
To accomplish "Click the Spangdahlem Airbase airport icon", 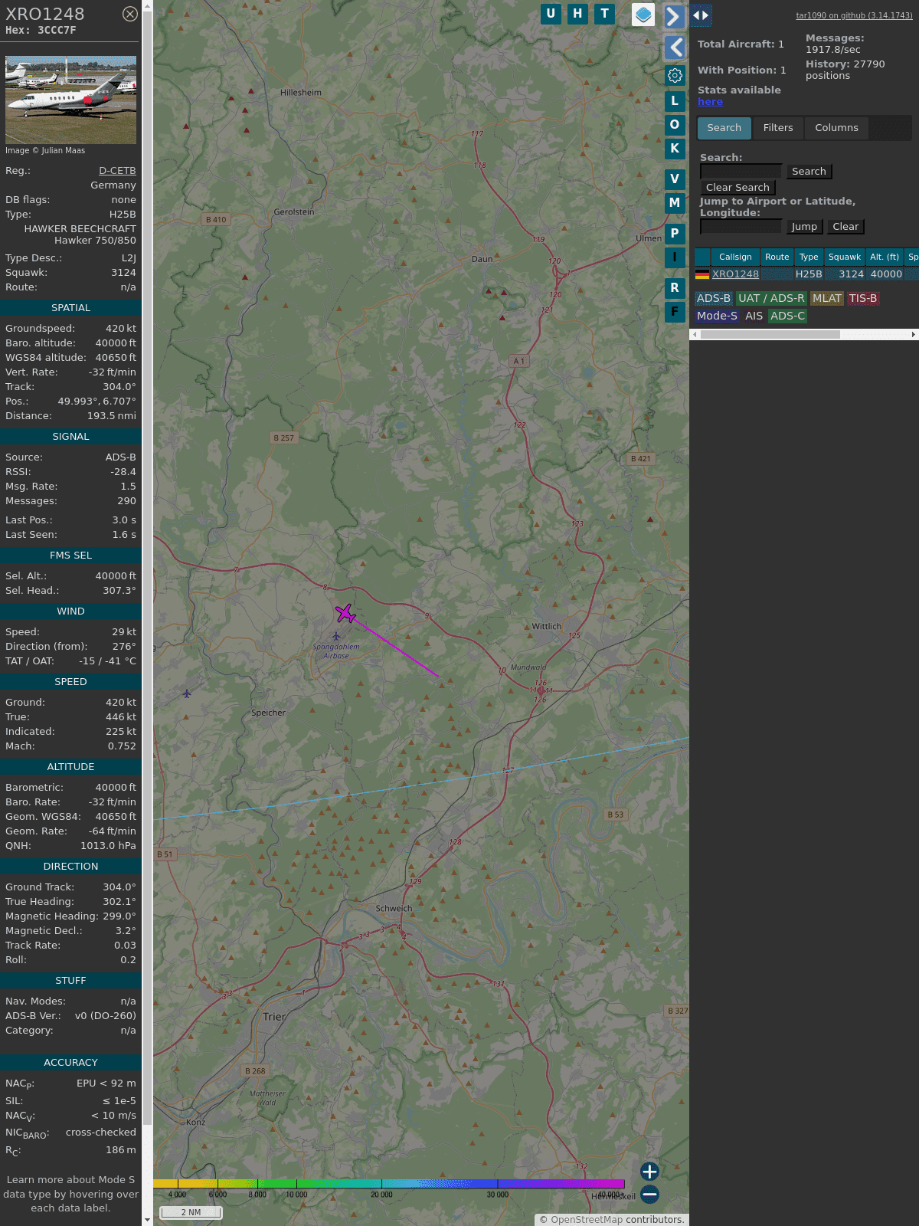I will (336, 636).
